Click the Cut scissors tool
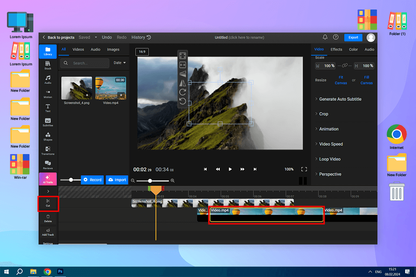Screen dimensions: 416x277 pyautogui.click(x=48, y=203)
